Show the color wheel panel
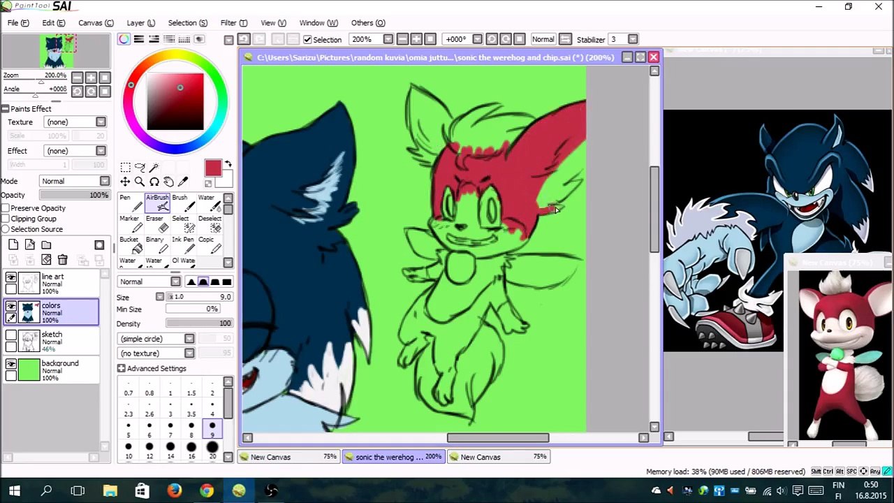 coord(124,39)
